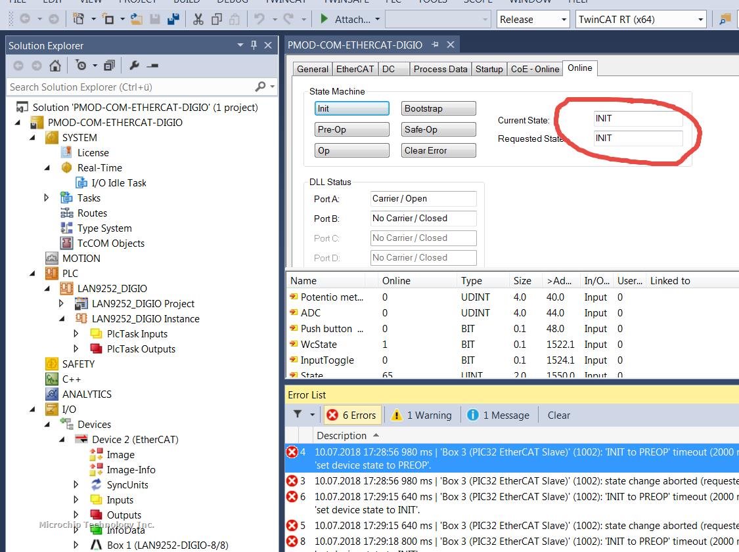This screenshot has height=552, width=739.
Task: Click the Cut scissors icon in toolbar
Action: 198,19
